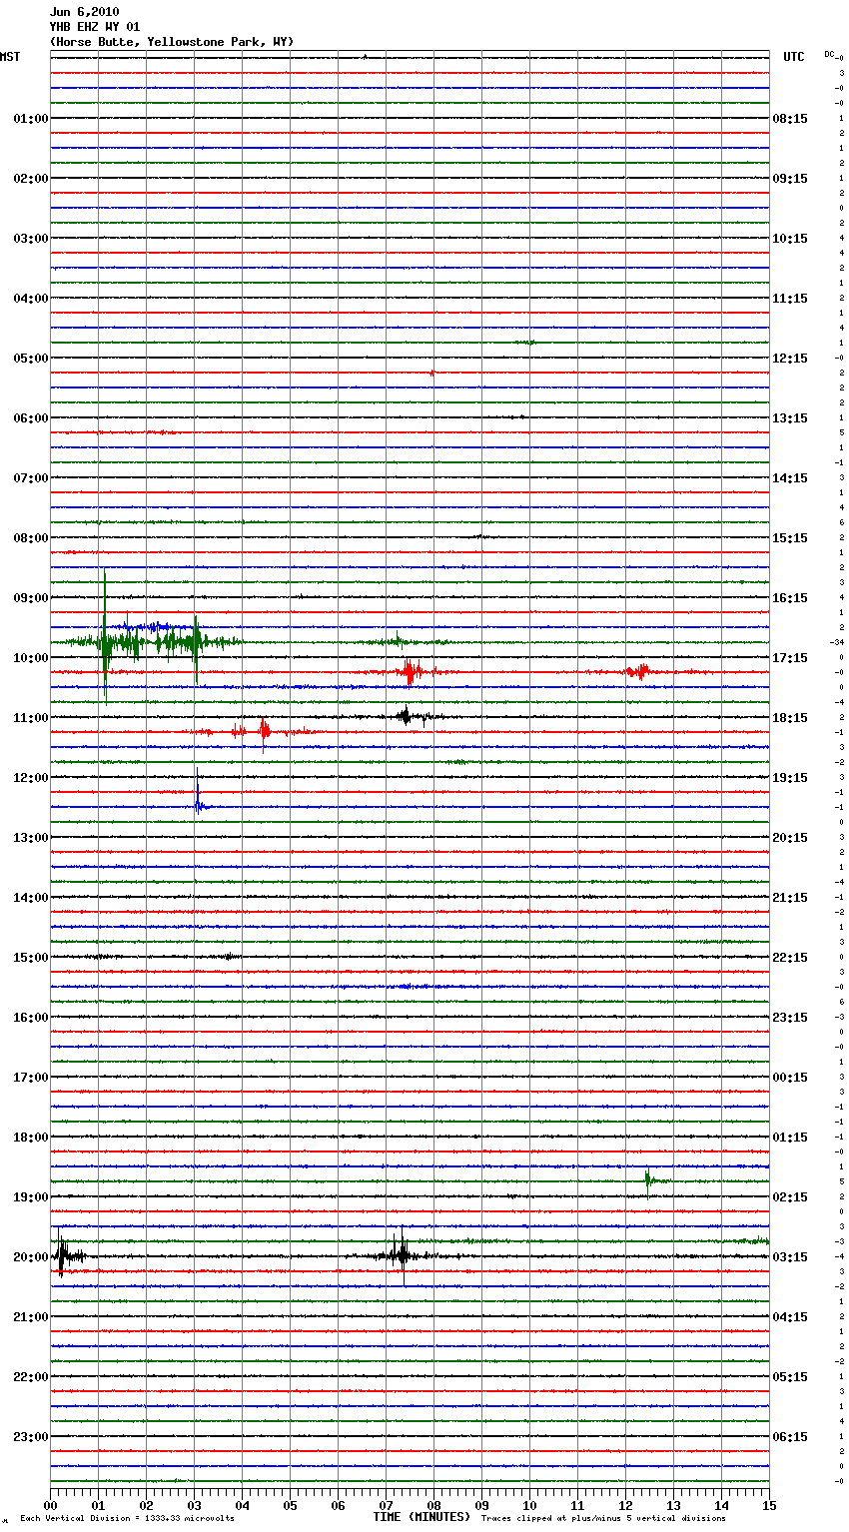This screenshot has height=1532, width=849.
Task: Click the green event near minute 12.5 before 19:00
Action: click(651, 1182)
